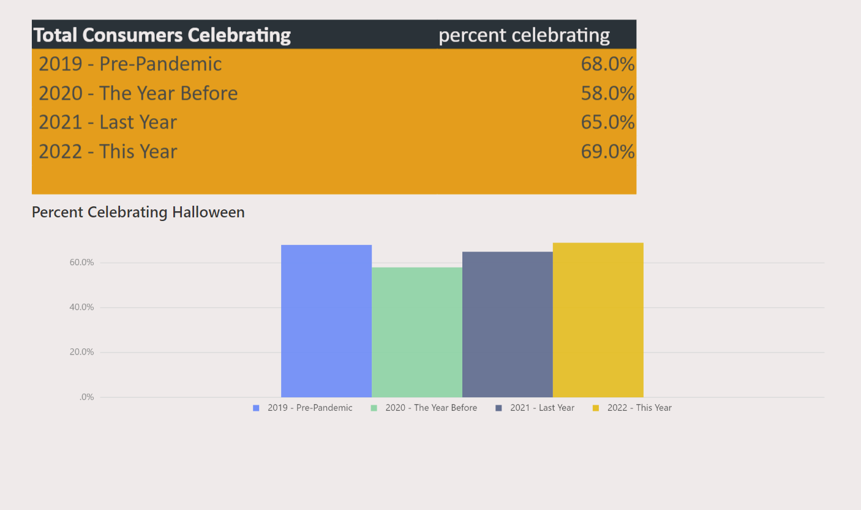
Task: Select the blue 2019 bar in chart
Action: point(326,321)
